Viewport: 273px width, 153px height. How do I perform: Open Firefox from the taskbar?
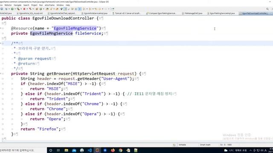click(113, 150)
